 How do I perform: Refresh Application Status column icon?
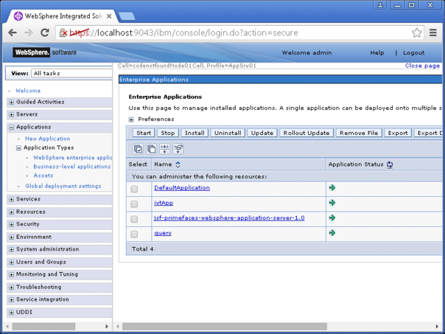point(390,165)
